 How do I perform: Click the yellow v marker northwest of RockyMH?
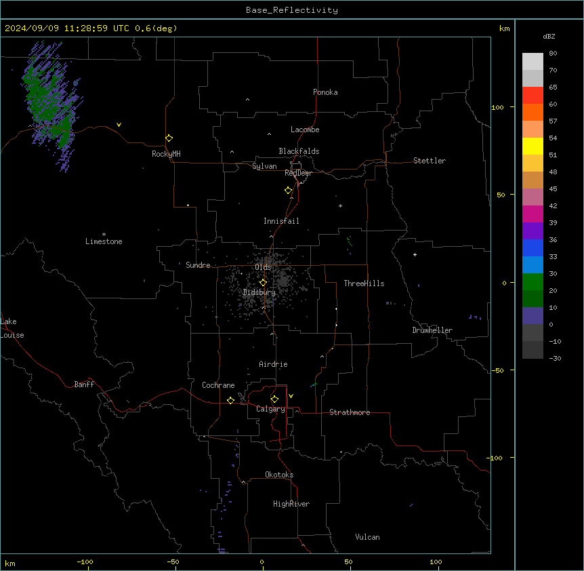[119, 125]
